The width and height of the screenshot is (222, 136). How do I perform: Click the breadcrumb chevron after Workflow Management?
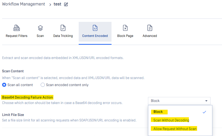point(50,4)
